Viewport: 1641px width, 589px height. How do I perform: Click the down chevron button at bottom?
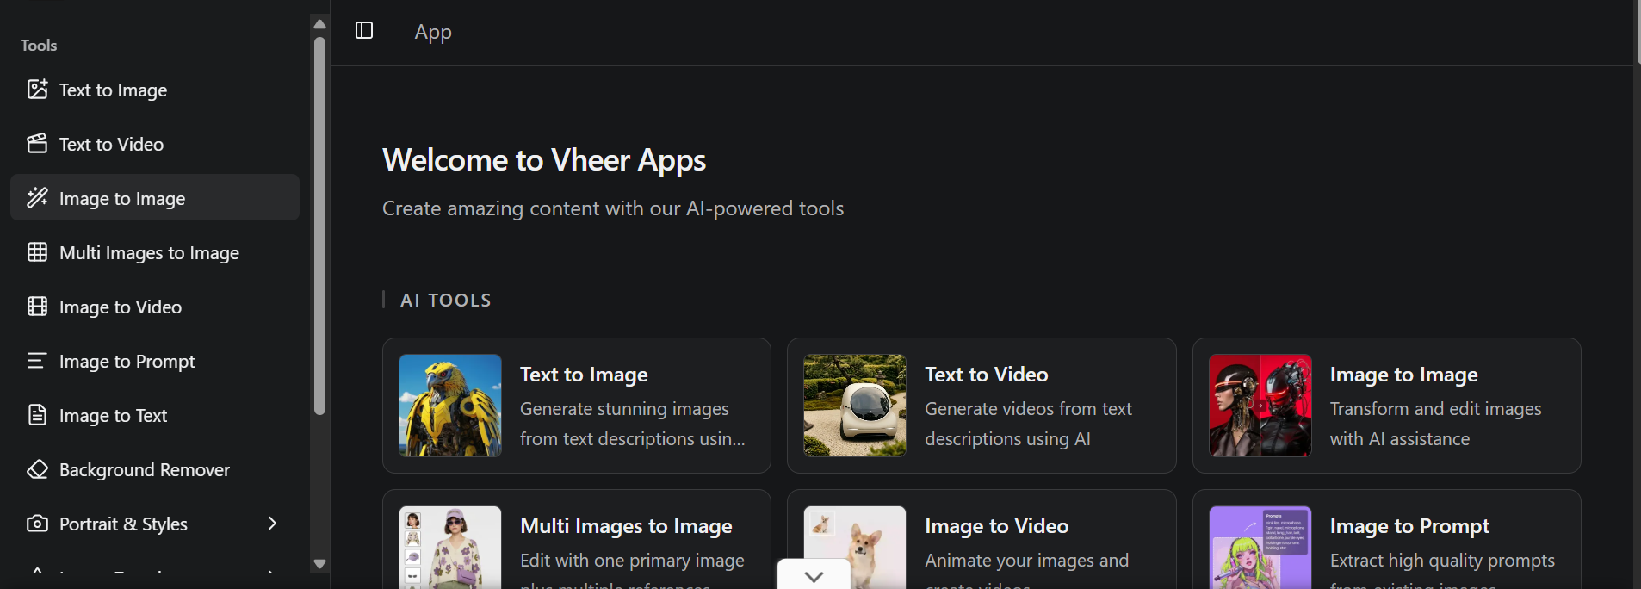[814, 576]
